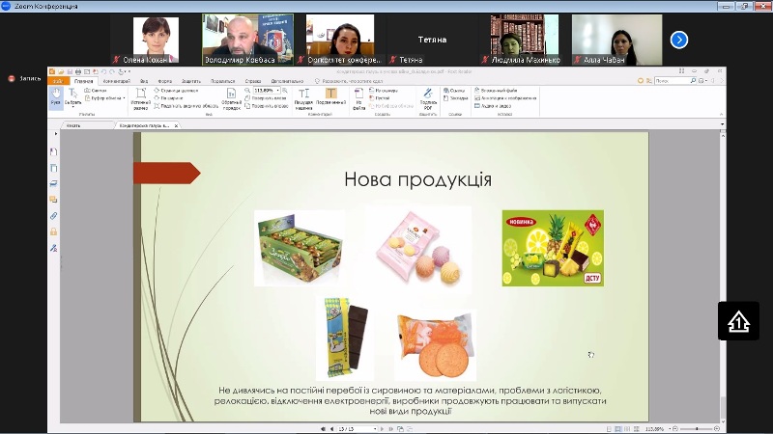This screenshot has width=773, height=434.
Task: Select the Hand (Рука) tool
Action: pyautogui.click(x=56, y=97)
